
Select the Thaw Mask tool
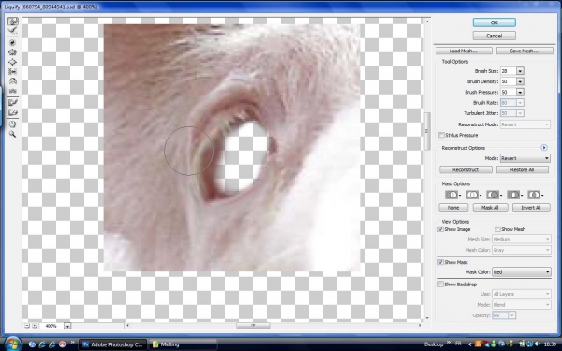pyautogui.click(x=12, y=112)
